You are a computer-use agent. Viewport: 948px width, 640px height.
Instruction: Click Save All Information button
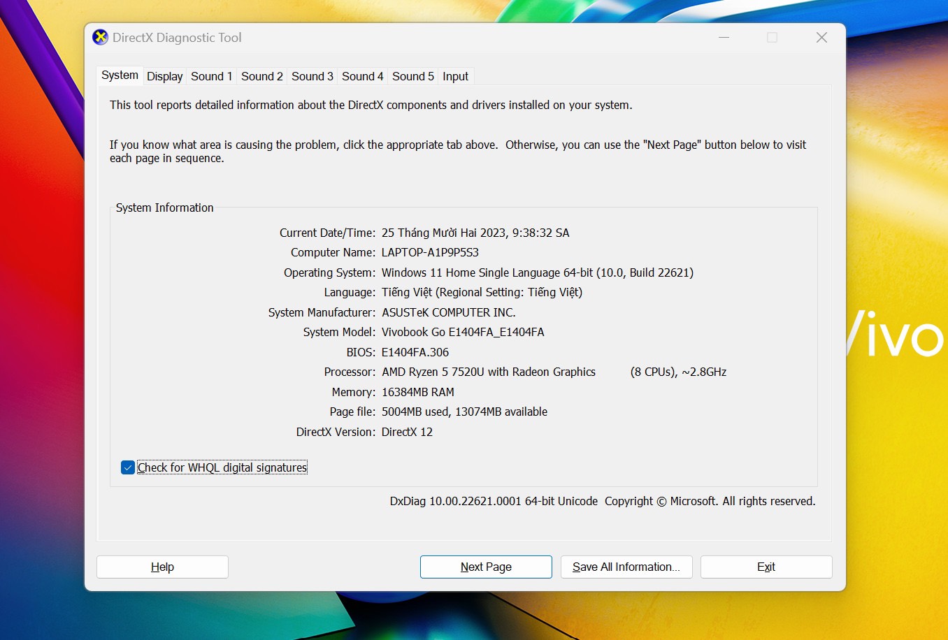pyautogui.click(x=626, y=567)
